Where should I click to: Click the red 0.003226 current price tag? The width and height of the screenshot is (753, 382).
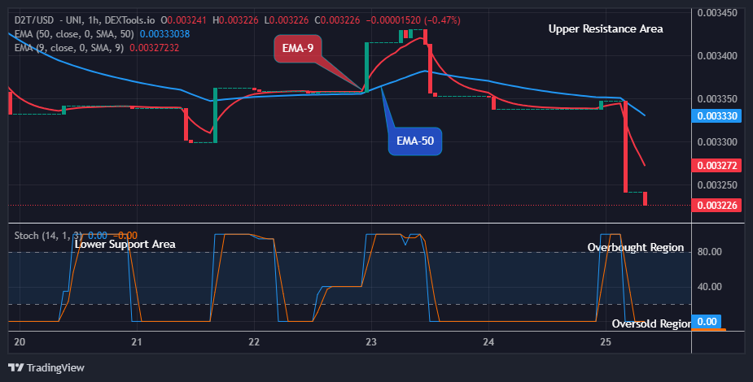coord(717,205)
